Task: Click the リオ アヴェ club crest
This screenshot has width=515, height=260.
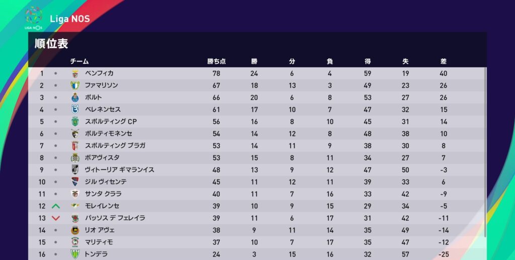Action: click(75, 230)
